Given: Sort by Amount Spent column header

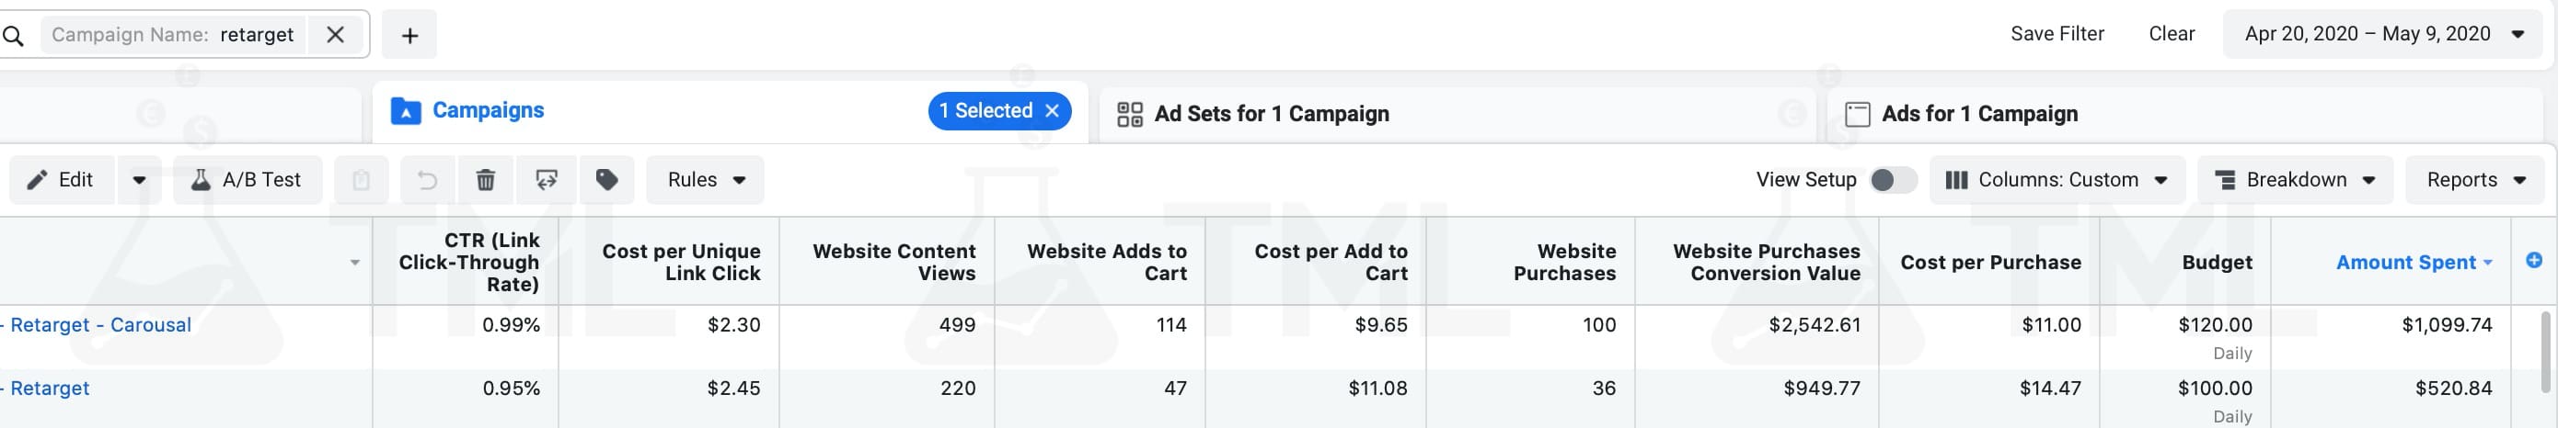Looking at the screenshot, I should pos(2405,263).
